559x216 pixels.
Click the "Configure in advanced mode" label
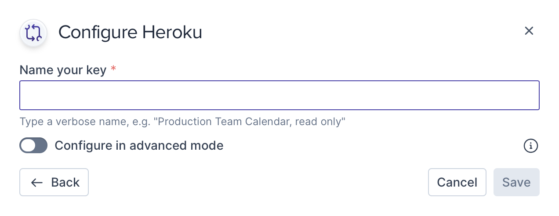coord(139,146)
